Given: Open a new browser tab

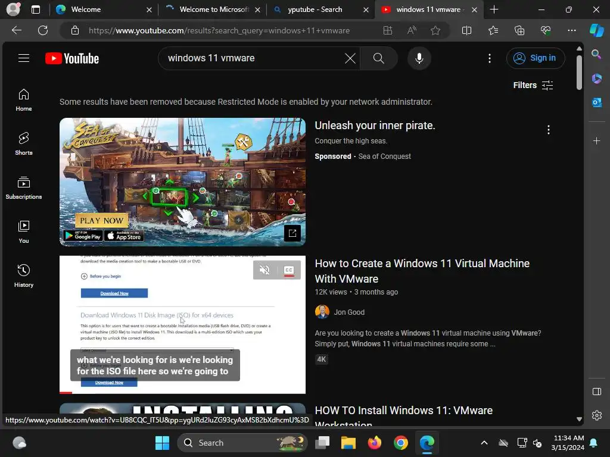Looking at the screenshot, I should 494,10.
